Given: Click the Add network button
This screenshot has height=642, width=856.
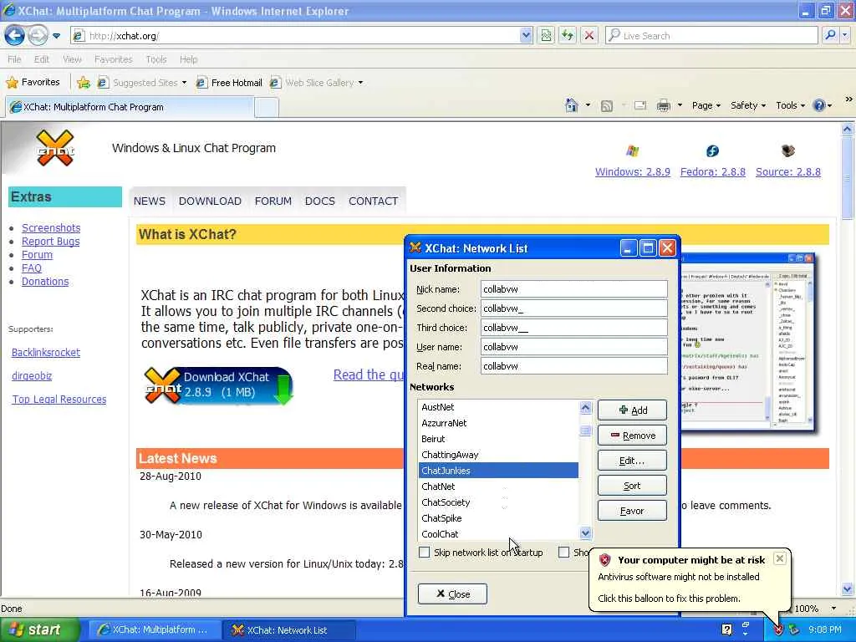Looking at the screenshot, I should 632,410.
